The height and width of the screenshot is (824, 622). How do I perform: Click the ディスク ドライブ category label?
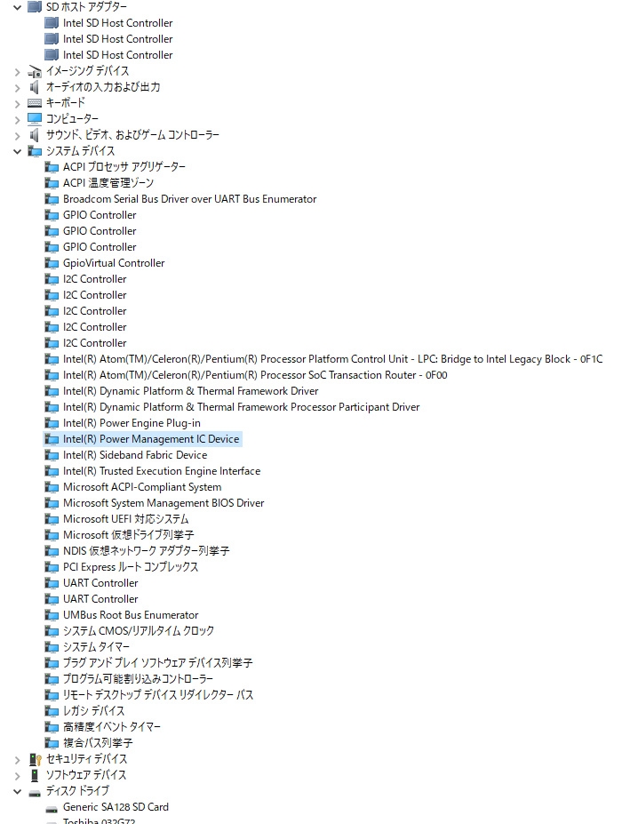(x=78, y=791)
